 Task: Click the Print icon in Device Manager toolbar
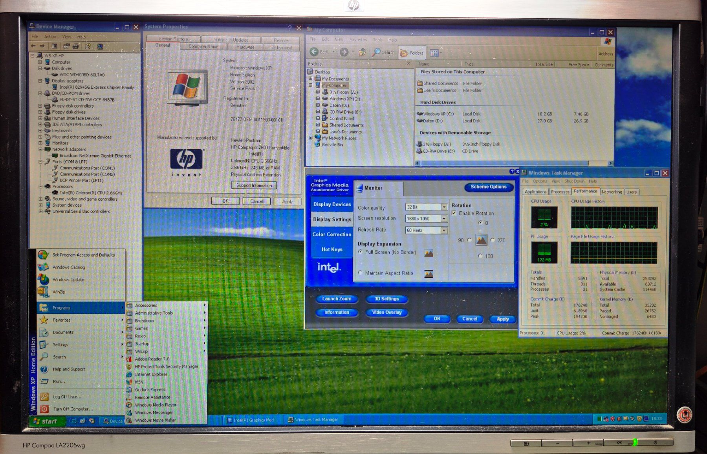pos(76,46)
